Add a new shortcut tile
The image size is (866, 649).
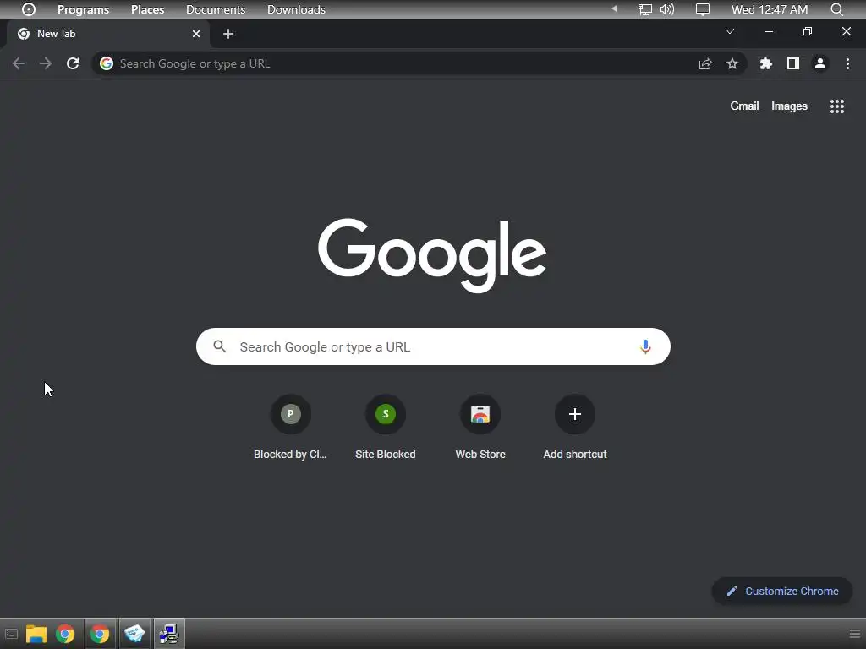(575, 428)
